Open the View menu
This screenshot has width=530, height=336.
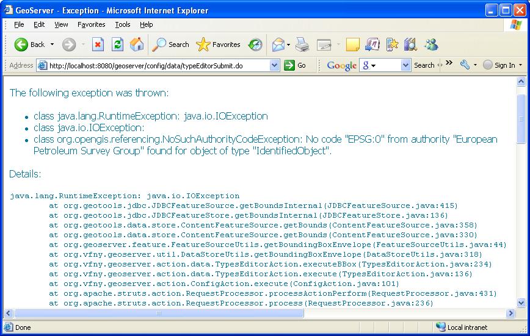pyautogui.click(x=61, y=24)
